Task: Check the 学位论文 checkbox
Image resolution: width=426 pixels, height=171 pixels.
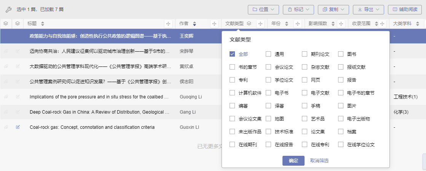Action: point(268,80)
